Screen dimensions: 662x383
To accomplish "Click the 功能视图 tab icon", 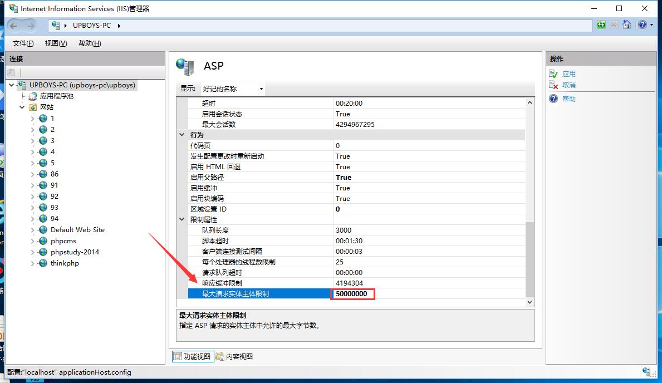I will (x=178, y=356).
